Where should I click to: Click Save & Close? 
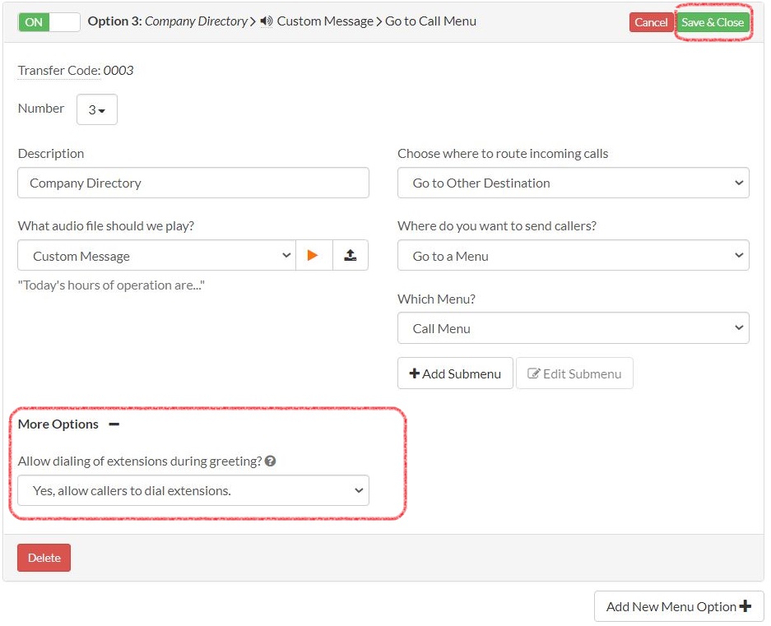click(x=713, y=22)
